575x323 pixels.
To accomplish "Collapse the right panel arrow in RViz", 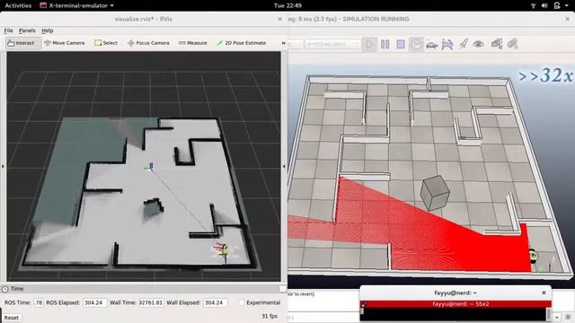I will pyautogui.click(x=284, y=166).
